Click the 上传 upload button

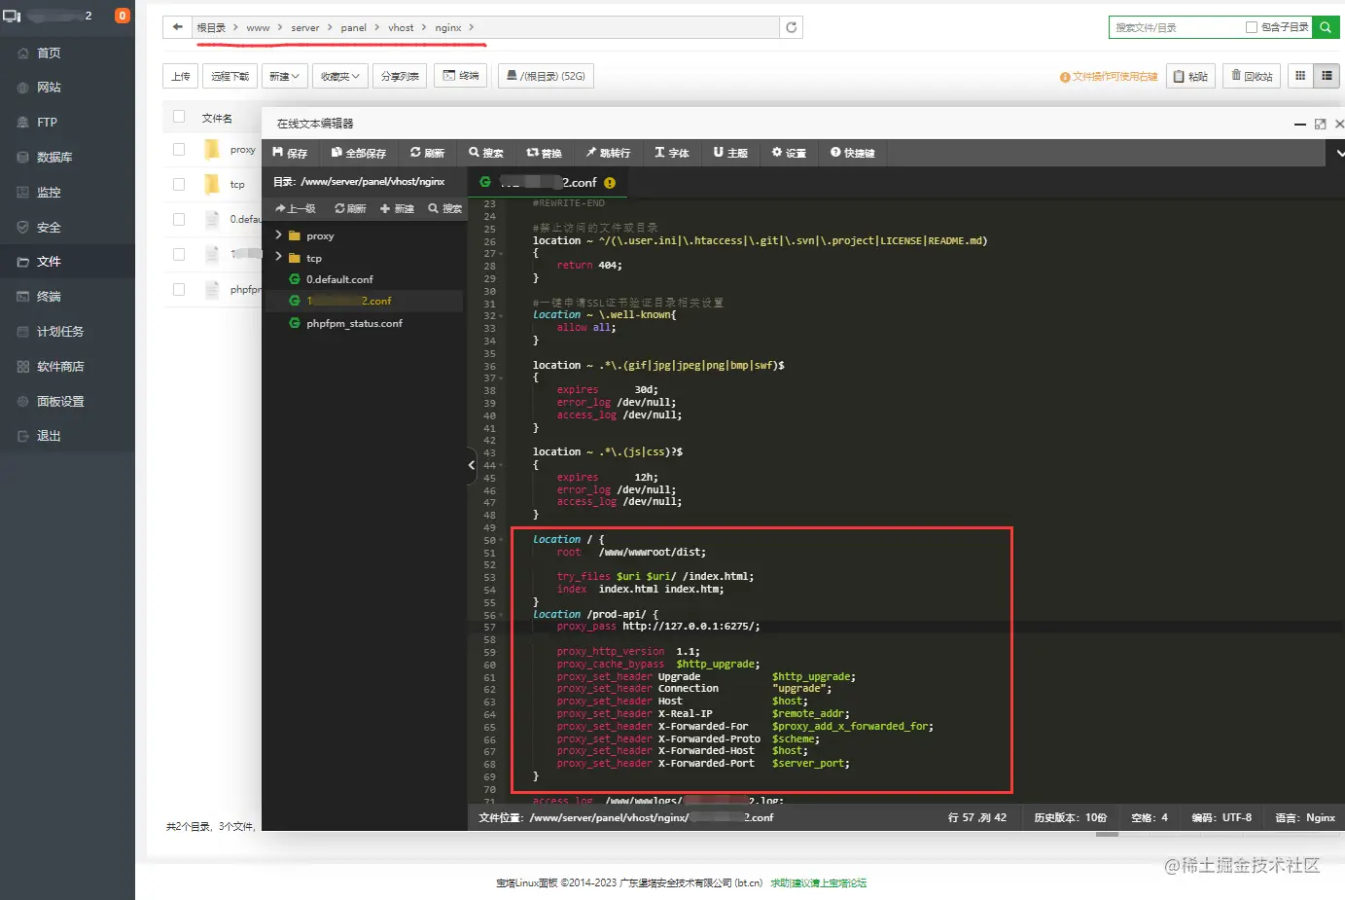181,76
